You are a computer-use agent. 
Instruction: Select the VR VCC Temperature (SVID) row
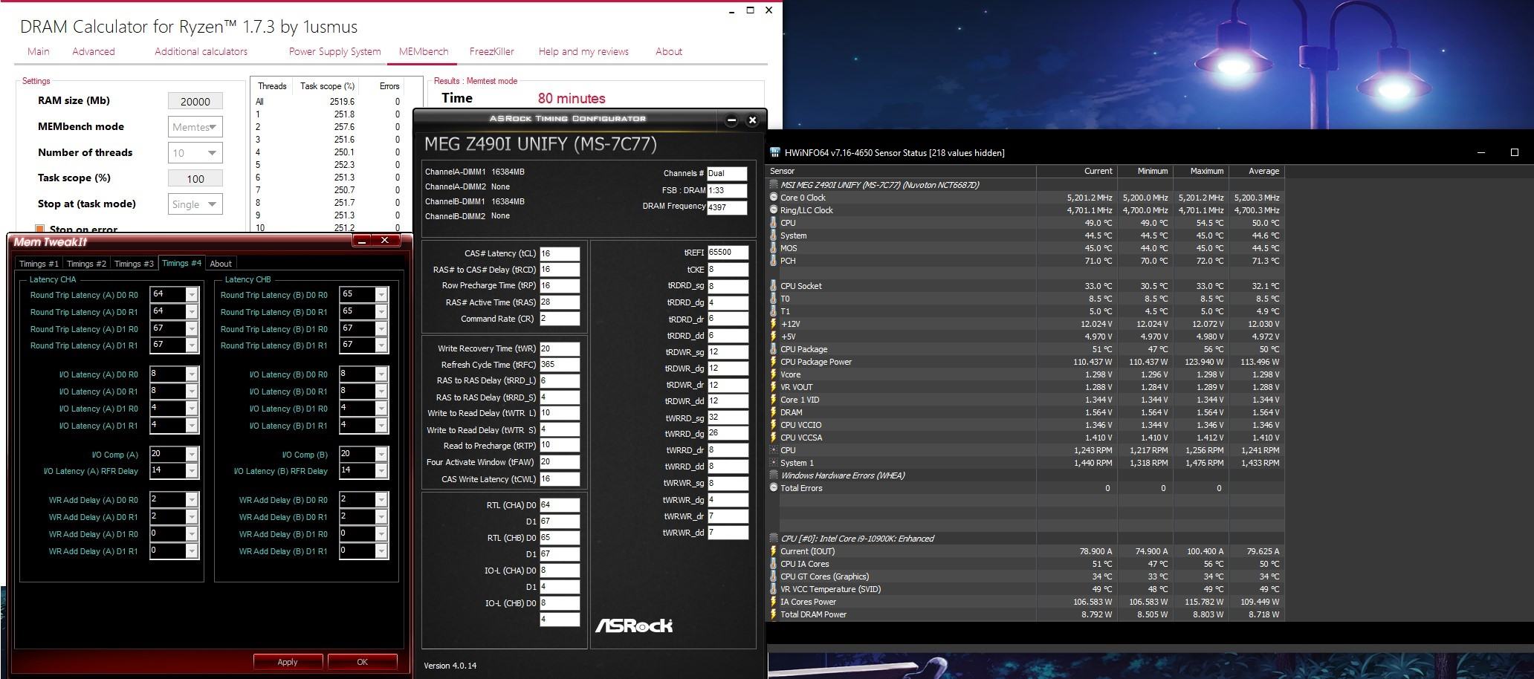pos(1026,589)
